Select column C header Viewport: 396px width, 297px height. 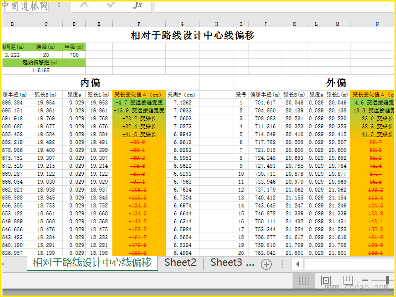coord(46,24)
